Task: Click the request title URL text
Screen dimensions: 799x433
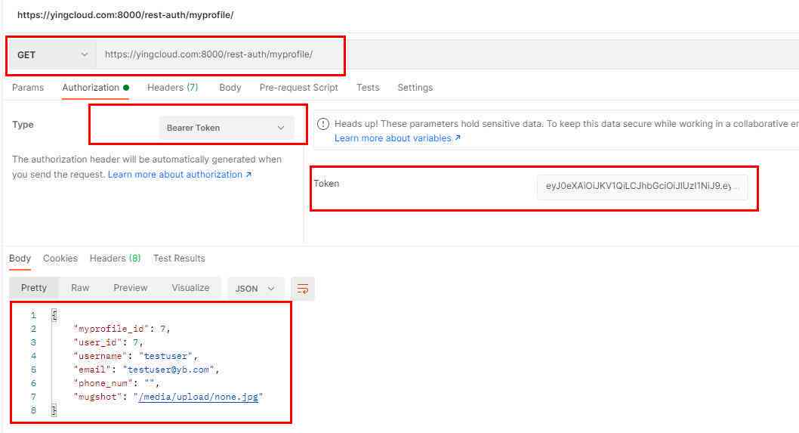Action: [x=125, y=15]
